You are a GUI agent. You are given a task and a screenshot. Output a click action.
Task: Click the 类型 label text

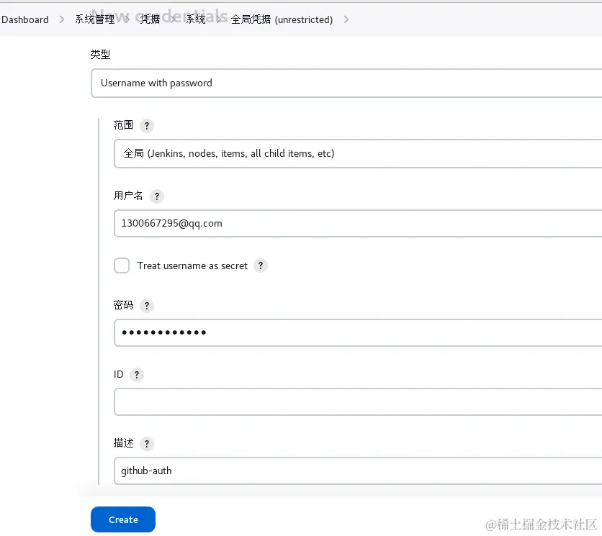(x=100, y=55)
